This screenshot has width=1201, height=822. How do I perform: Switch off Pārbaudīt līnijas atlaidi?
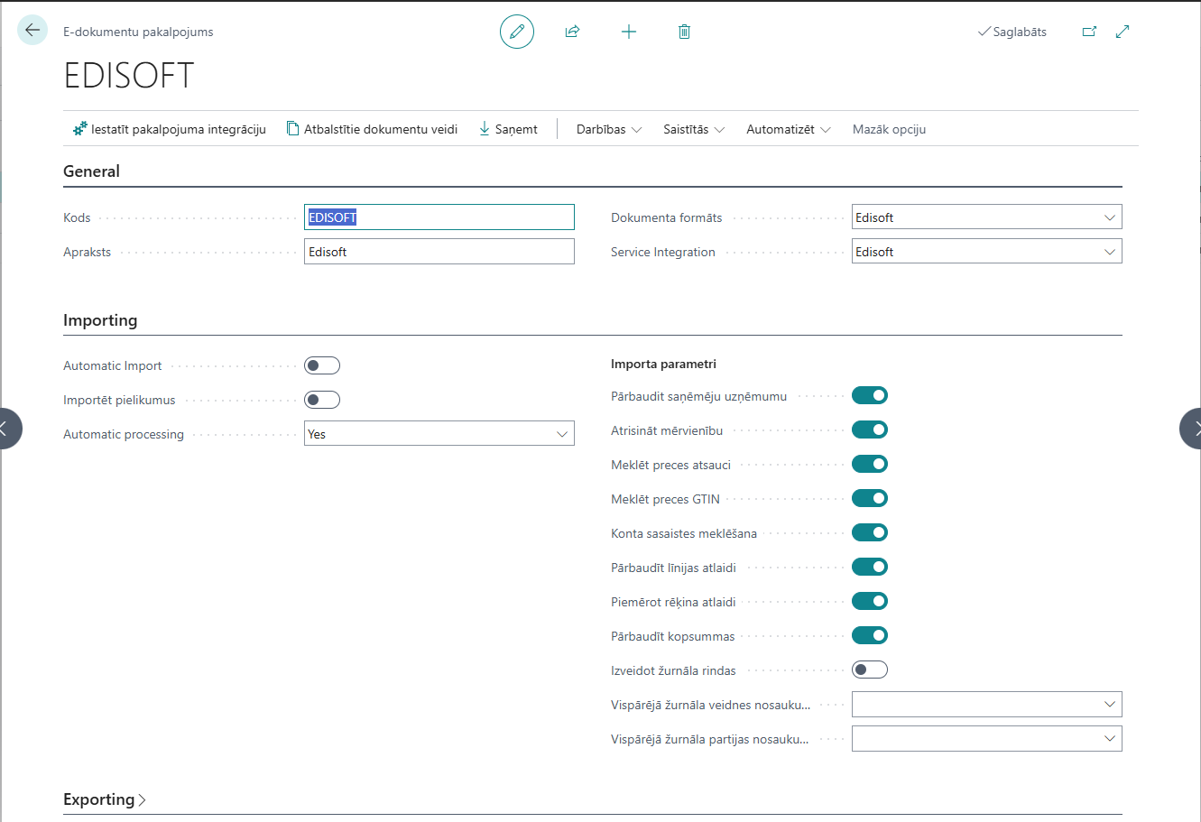pos(870,567)
